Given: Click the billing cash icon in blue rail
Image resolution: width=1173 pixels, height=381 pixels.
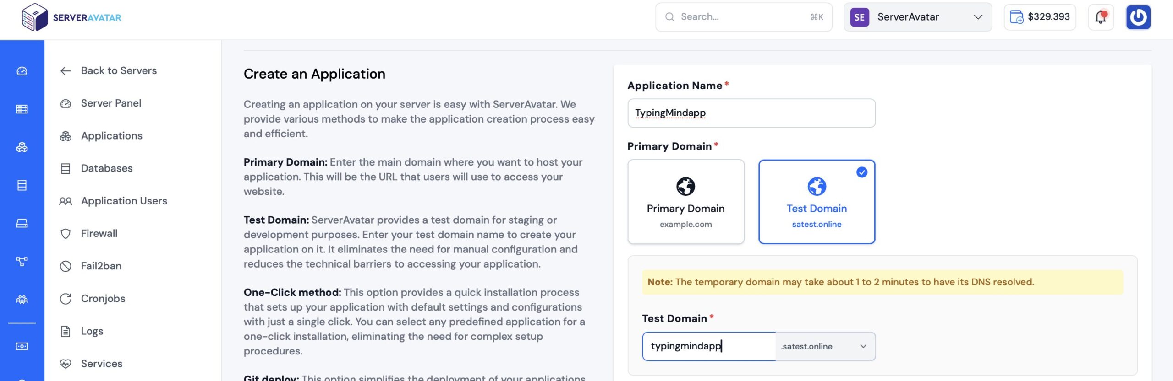Looking at the screenshot, I should (x=22, y=346).
